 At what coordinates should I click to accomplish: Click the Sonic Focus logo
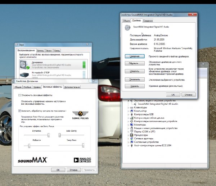tap(80, 115)
